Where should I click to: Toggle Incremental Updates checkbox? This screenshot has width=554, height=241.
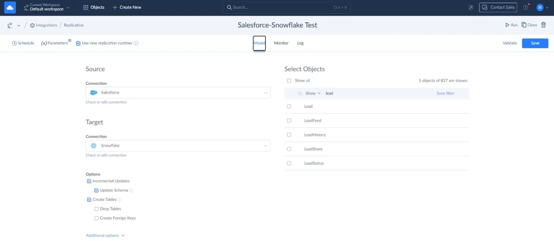click(x=89, y=181)
